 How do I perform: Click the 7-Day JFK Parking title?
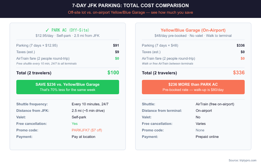[x=130, y=6]
